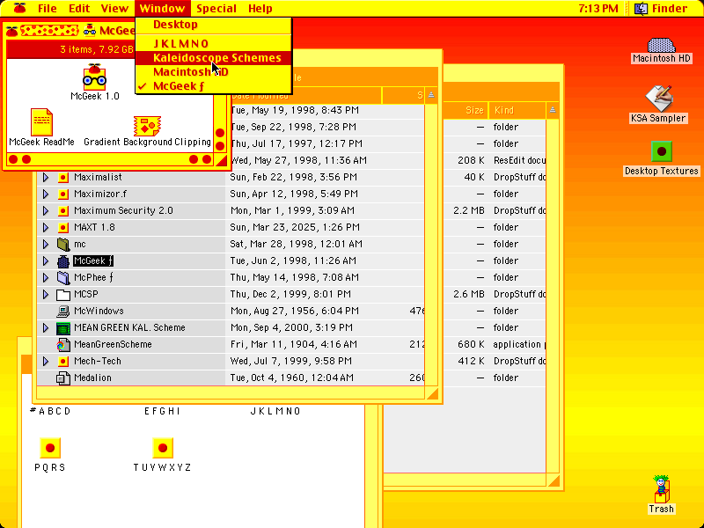Open the File menu
Screen dimensions: 704x528
pyautogui.click(x=48, y=9)
